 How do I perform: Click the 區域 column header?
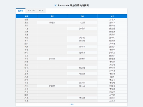pyautogui.click(x=26, y=16)
